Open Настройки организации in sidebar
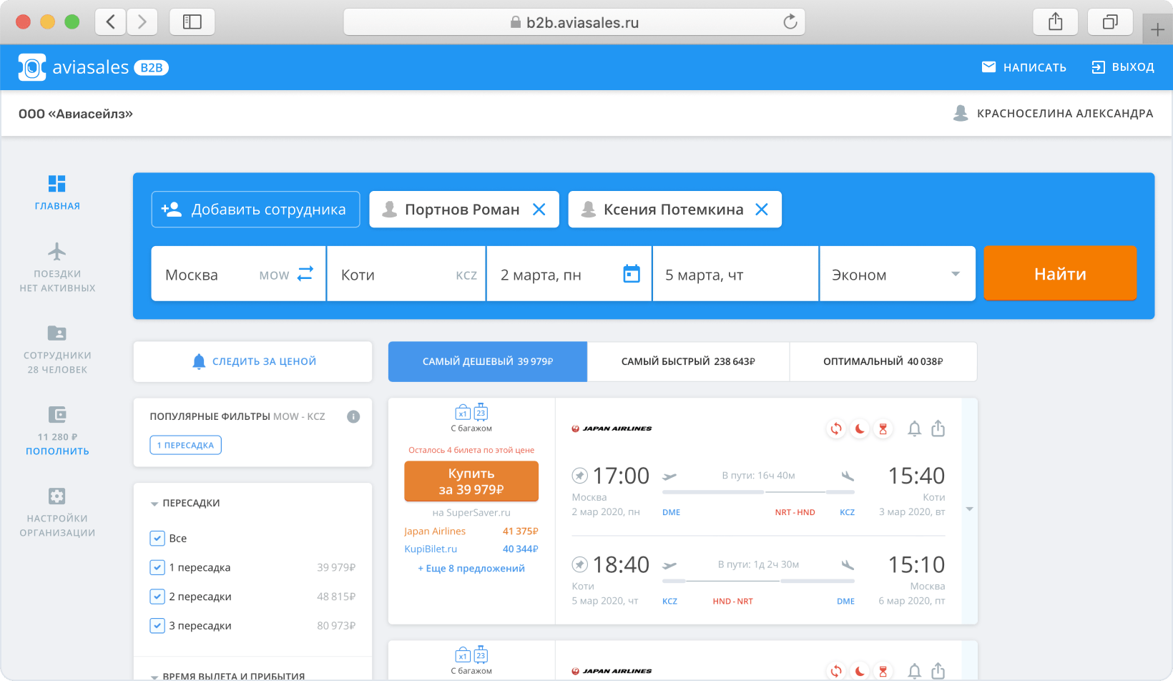Image resolution: width=1173 pixels, height=681 pixels. (57, 512)
